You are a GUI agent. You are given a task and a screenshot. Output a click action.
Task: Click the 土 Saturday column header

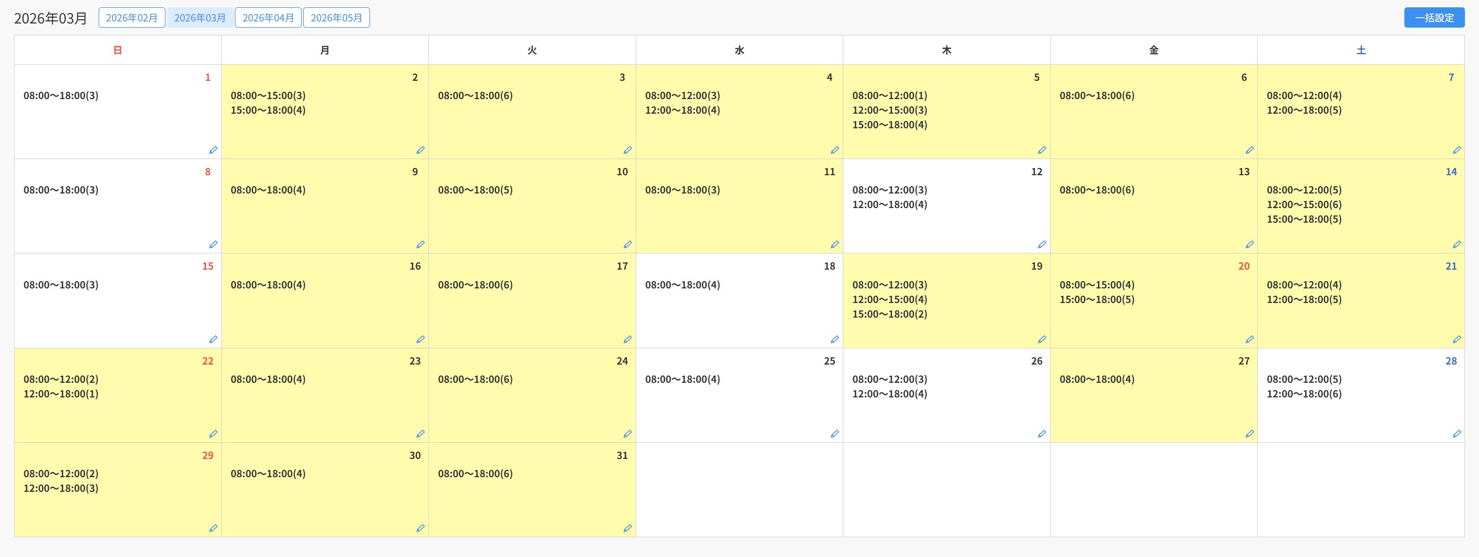point(1360,51)
